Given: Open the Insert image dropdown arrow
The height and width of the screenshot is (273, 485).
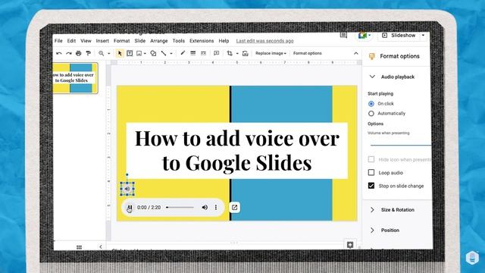Looking at the screenshot, I should point(145,54).
